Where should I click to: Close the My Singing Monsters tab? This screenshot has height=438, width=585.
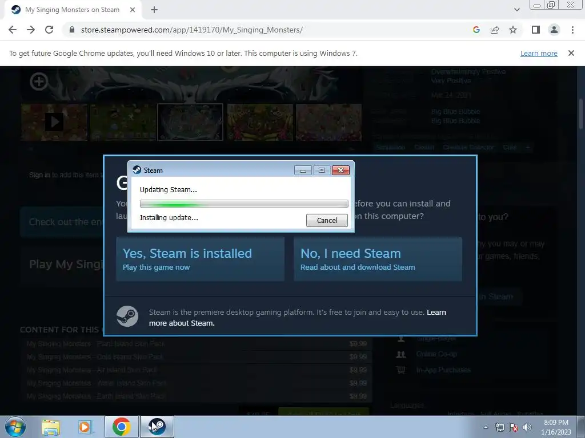coord(133,10)
